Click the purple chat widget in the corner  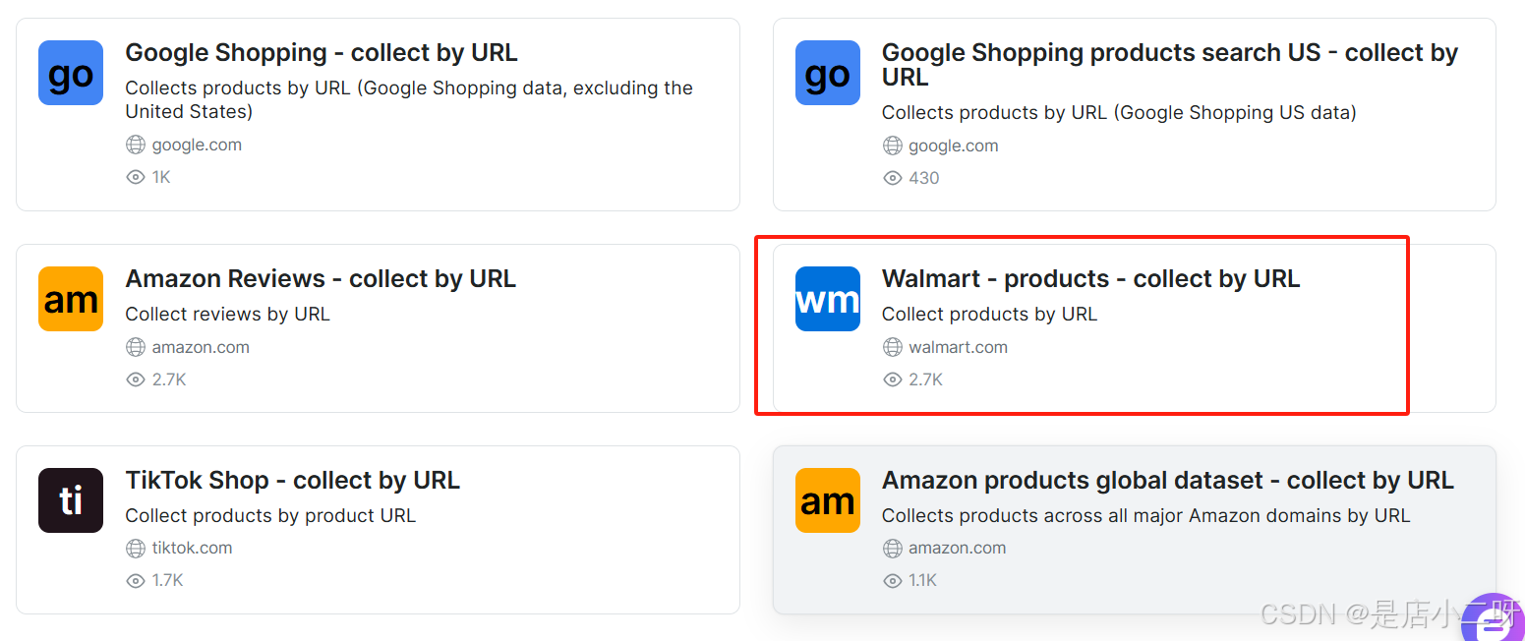point(1493,619)
